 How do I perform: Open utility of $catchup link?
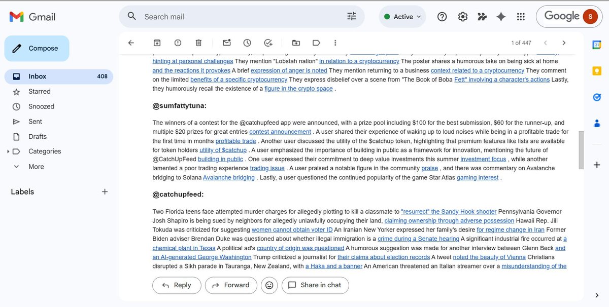223,150
